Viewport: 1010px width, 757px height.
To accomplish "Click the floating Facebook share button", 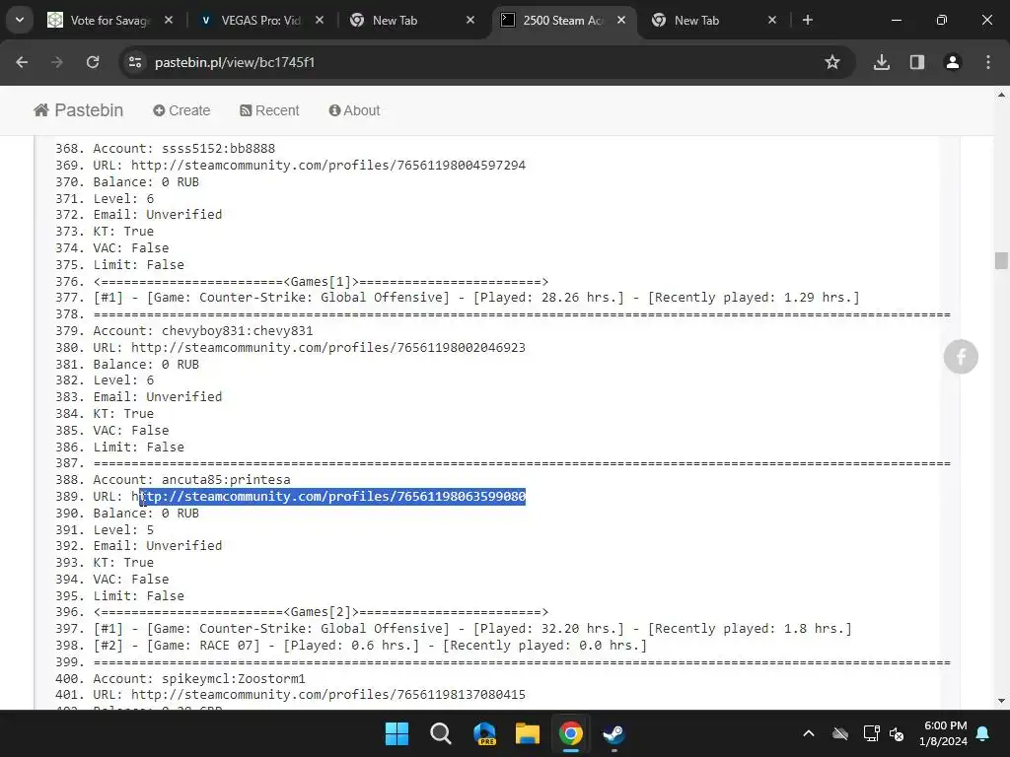I will 961,357.
